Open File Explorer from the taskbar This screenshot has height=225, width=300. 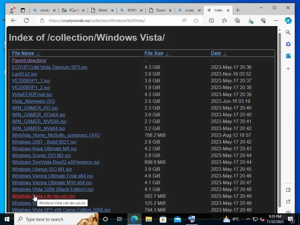[x=149, y=219]
